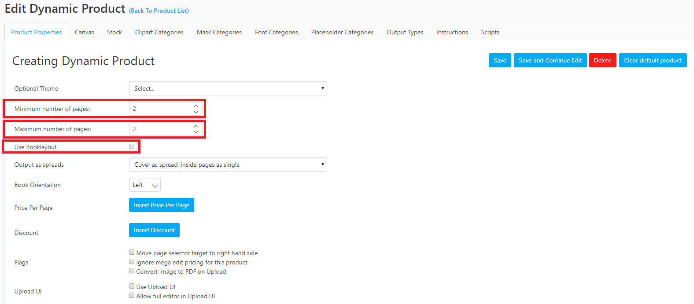
Task: Click Save and Continue Edit
Action: 550,60
